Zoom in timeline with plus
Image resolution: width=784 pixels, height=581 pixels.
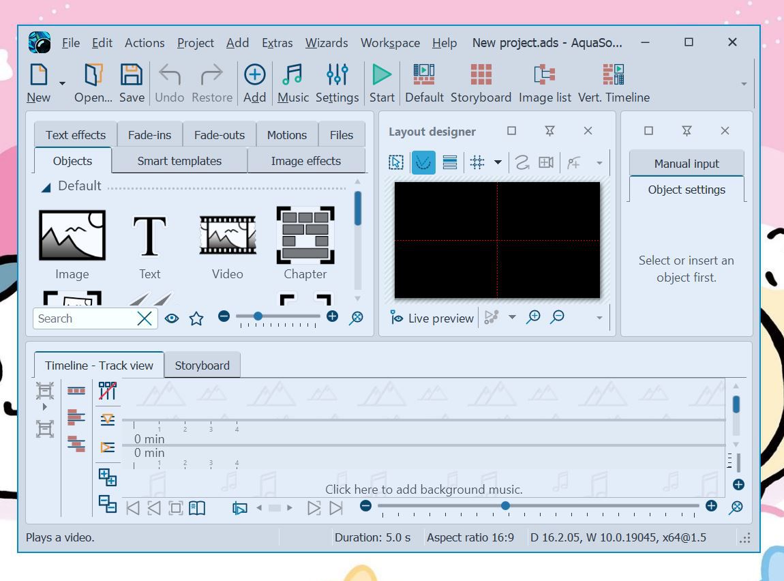711,506
